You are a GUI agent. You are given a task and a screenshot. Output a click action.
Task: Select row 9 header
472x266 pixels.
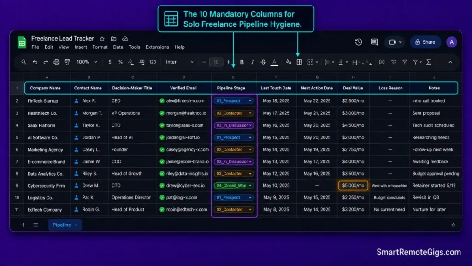17,186
